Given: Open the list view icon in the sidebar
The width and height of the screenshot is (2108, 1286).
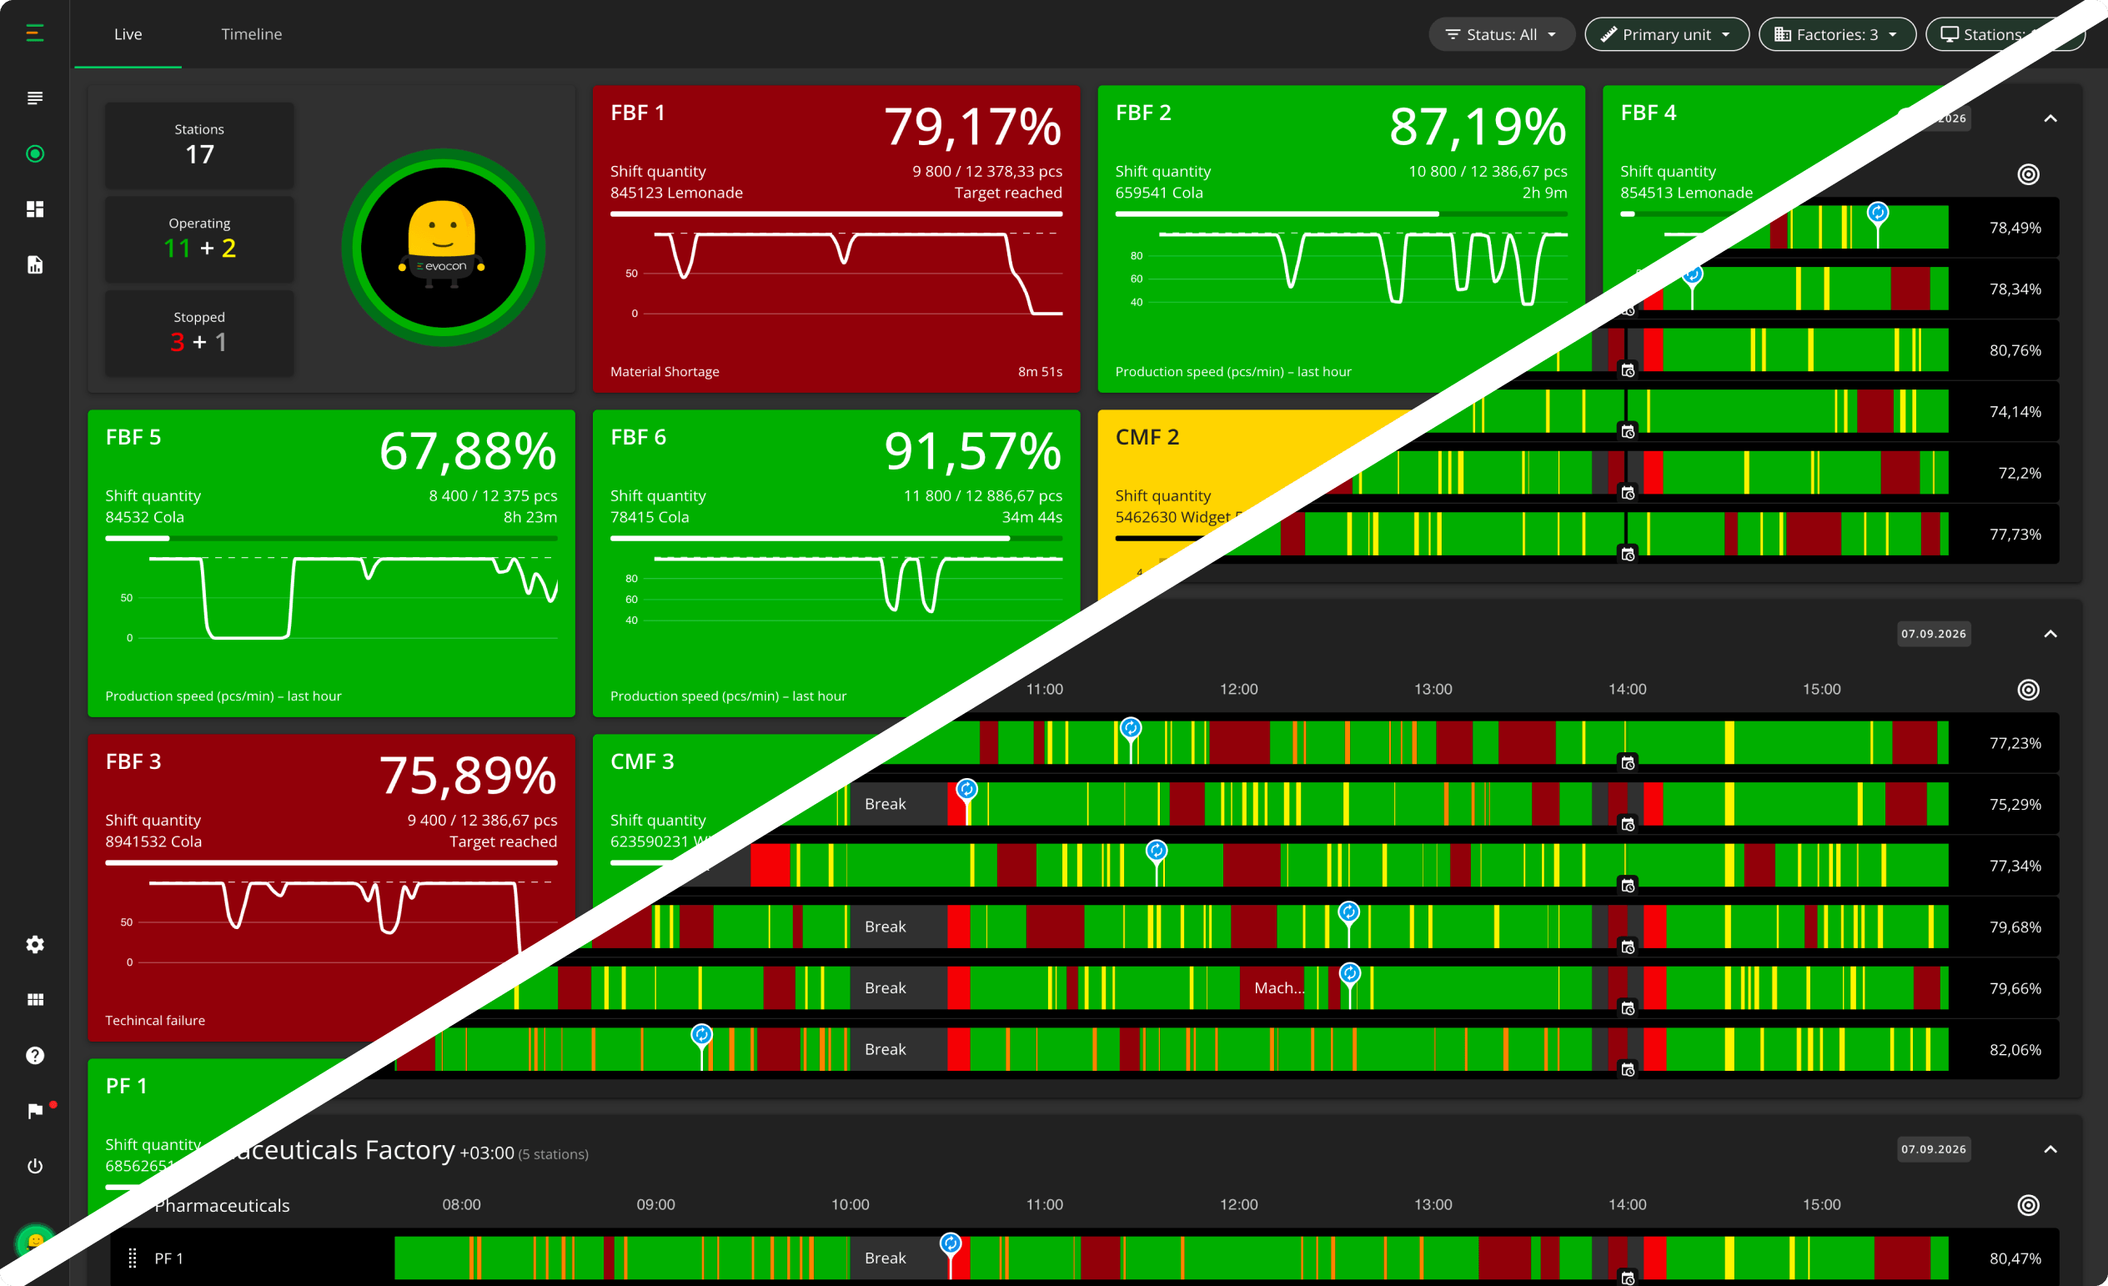Looking at the screenshot, I should (x=35, y=98).
